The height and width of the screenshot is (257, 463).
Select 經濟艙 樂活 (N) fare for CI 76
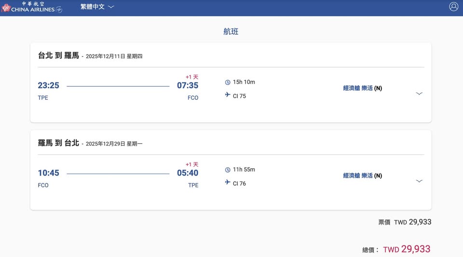click(x=362, y=176)
